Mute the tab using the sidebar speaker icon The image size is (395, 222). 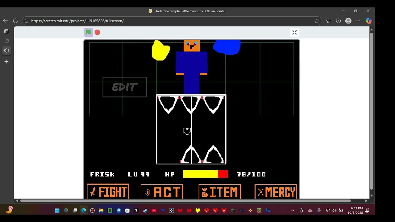pos(6,50)
